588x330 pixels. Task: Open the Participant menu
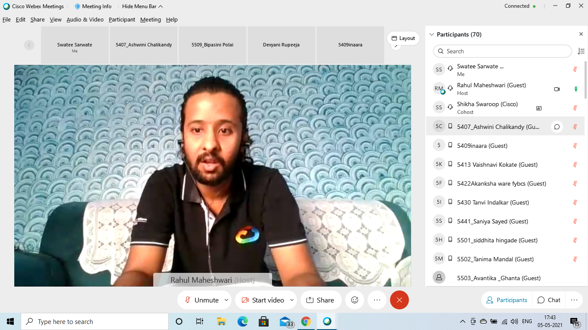(122, 19)
